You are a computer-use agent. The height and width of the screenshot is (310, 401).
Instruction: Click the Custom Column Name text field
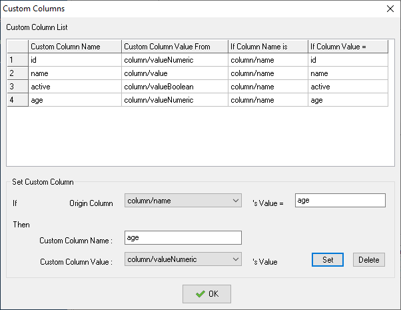pos(183,237)
